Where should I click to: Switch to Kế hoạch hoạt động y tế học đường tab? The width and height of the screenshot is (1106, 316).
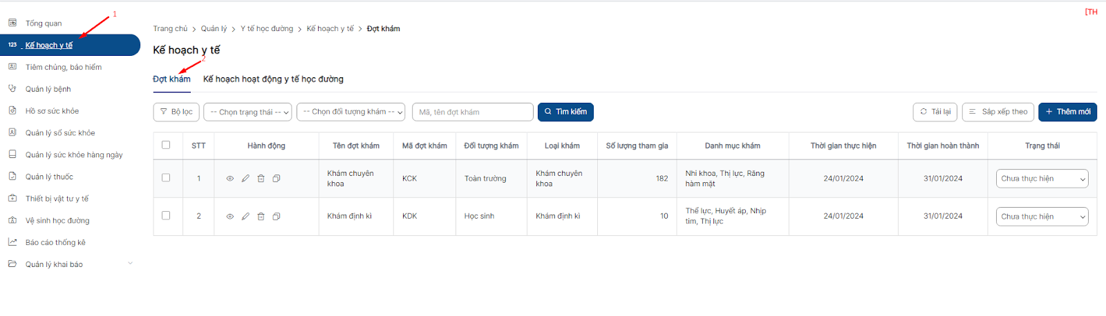point(273,79)
